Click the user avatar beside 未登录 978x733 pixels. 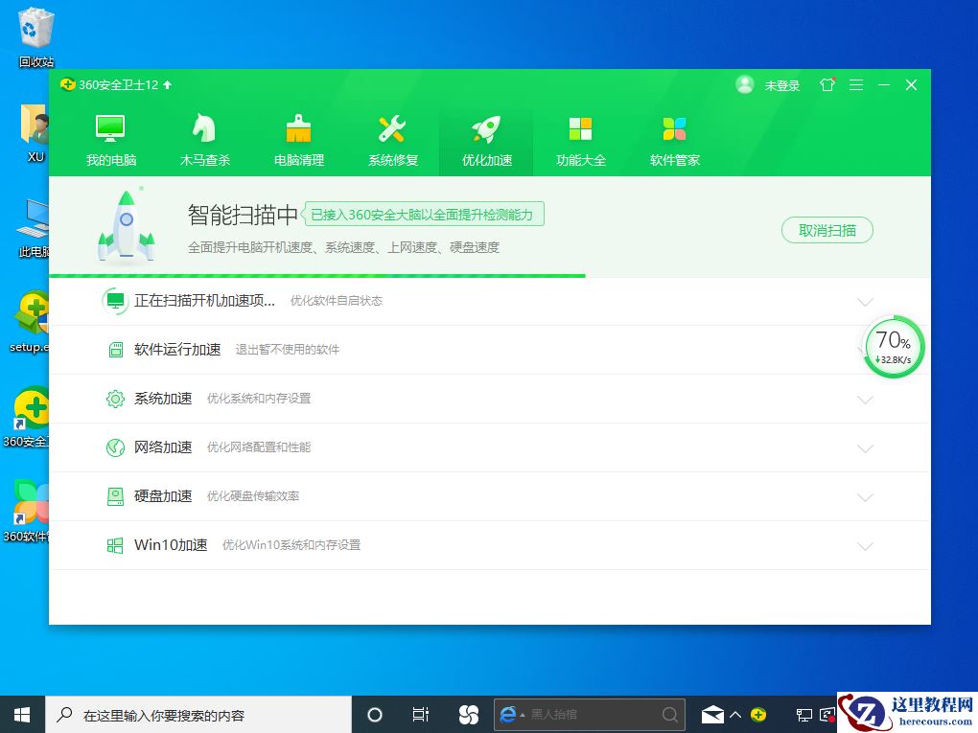click(x=745, y=84)
